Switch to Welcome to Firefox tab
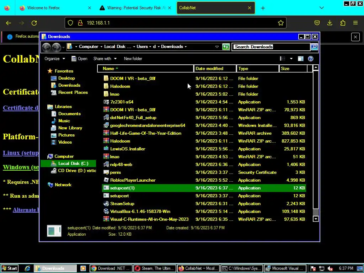Image resolution: width=364 pixels, height=273 pixels. pyautogui.click(x=55, y=8)
